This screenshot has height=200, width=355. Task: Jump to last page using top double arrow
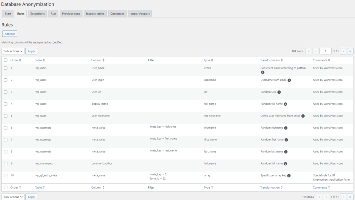tap(350, 51)
